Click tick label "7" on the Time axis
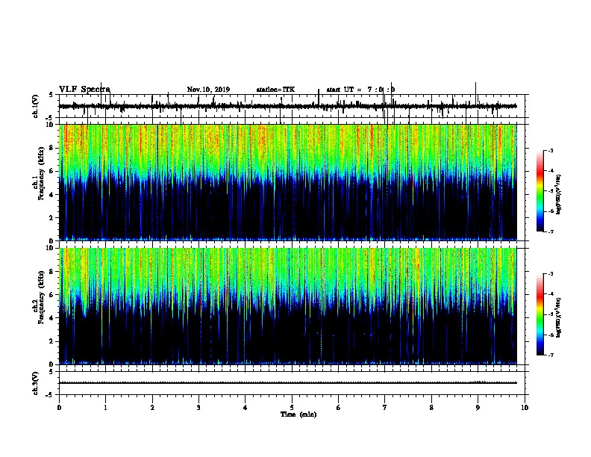Screen dimensions: 591x457 click(385, 408)
